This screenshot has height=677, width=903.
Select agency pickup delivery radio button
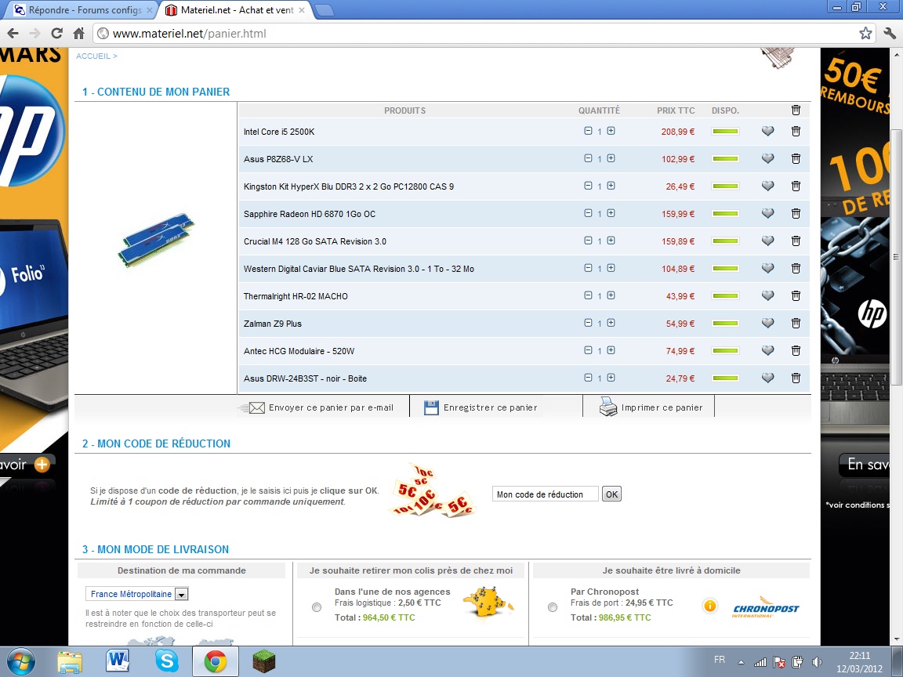(x=317, y=607)
